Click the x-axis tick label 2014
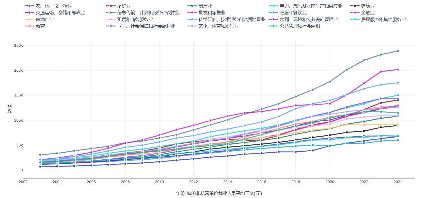This screenshot has height=198, width=426. click(228, 182)
